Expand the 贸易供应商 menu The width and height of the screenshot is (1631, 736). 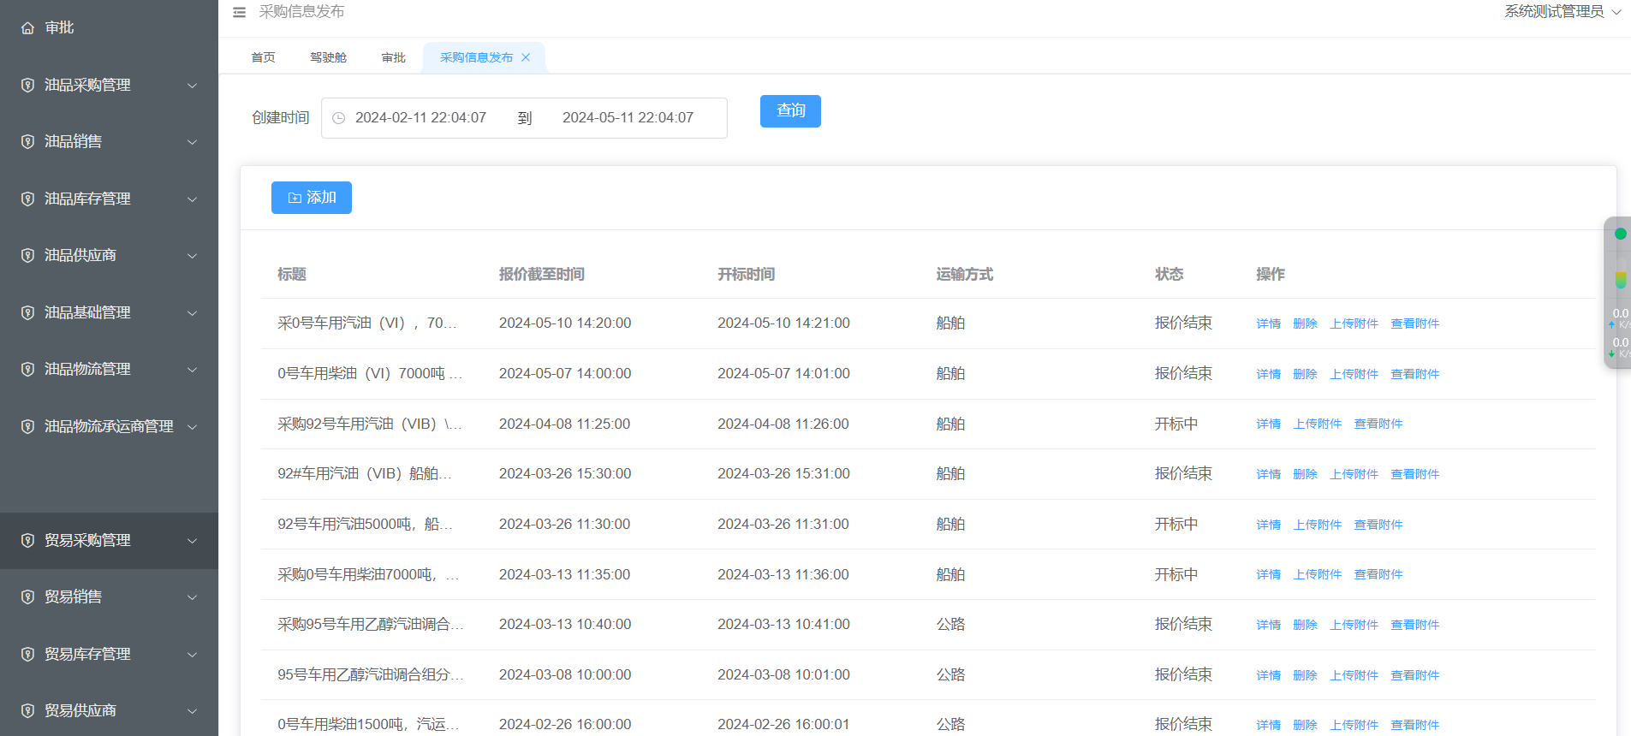(193, 711)
